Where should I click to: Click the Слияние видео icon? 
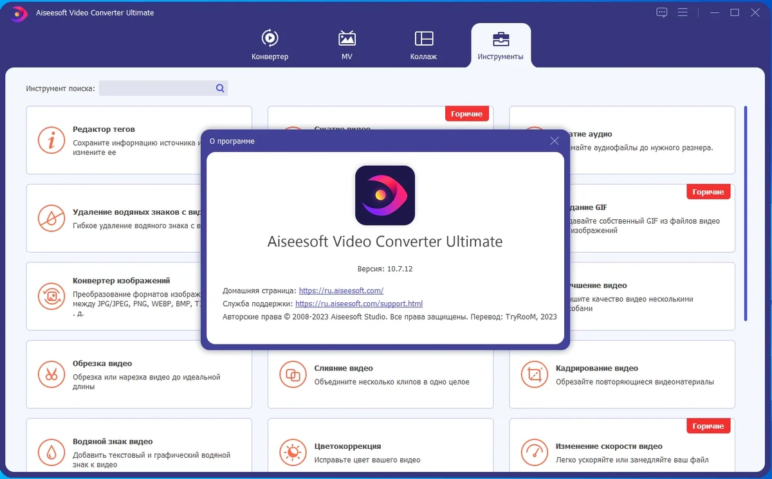coord(293,374)
